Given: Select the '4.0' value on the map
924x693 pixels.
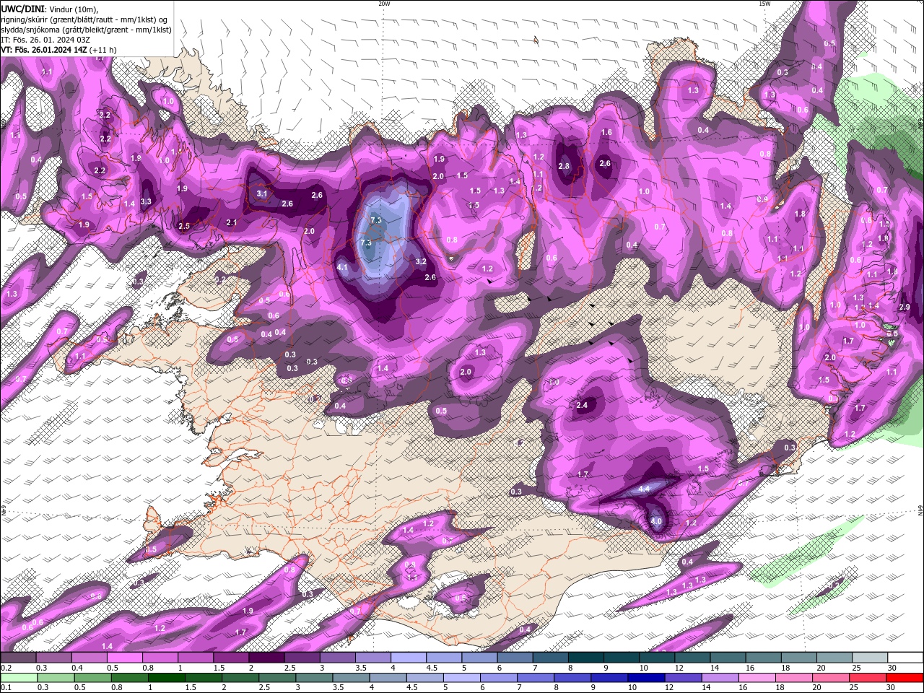Looking at the screenshot, I should 656,521.
